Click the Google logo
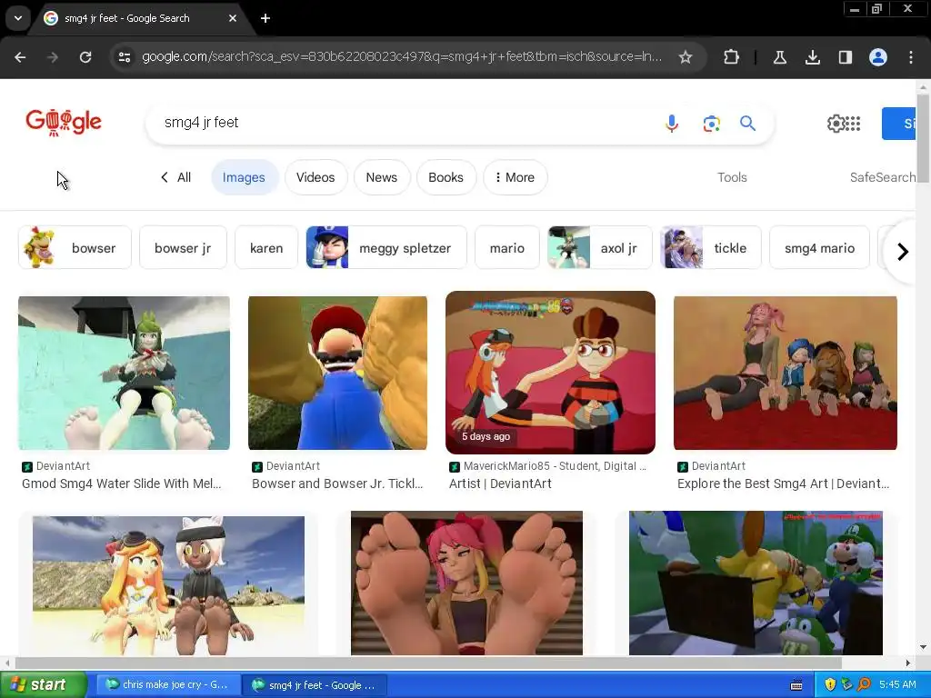The image size is (931, 698). (64, 123)
